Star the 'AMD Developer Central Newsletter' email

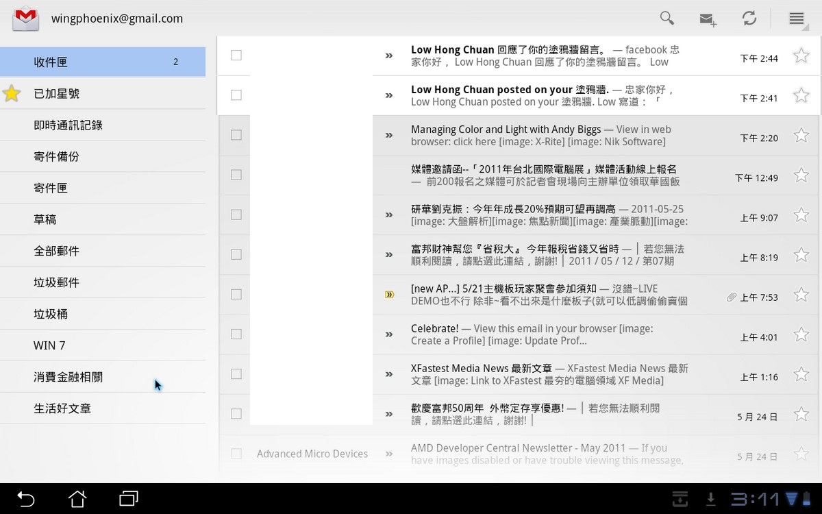pos(801,453)
